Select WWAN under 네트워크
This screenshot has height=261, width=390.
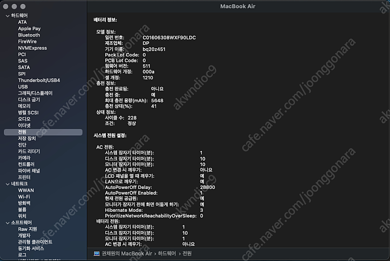(26, 190)
